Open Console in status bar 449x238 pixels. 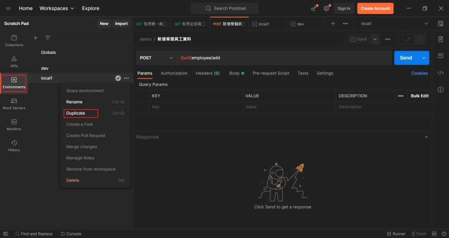pyautogui.click(x=71, y=234)
